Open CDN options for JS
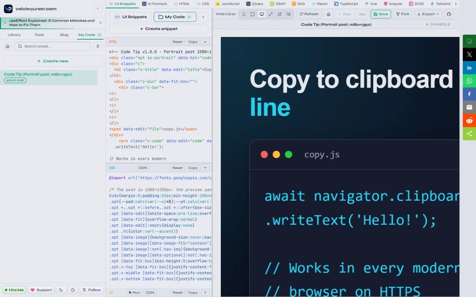 (x=150, y=293)
